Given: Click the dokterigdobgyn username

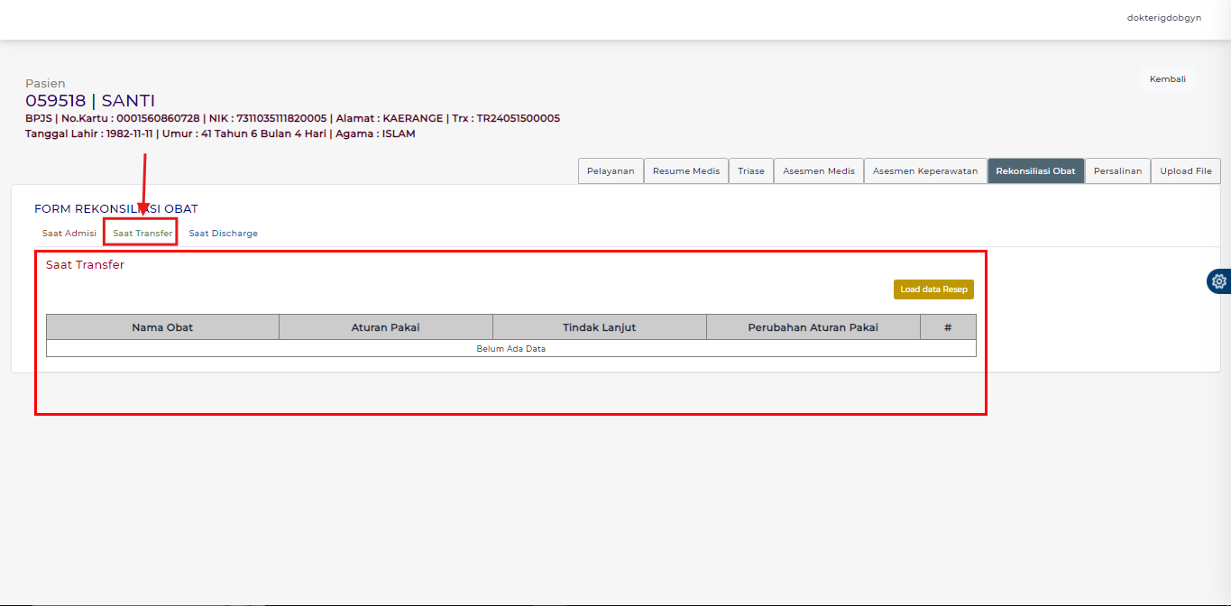Looking at the screenshot, I should (x=1163, y=18).
